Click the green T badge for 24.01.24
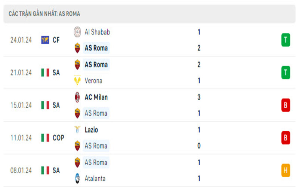The image size is (299, 187). [x=286, y=40]
